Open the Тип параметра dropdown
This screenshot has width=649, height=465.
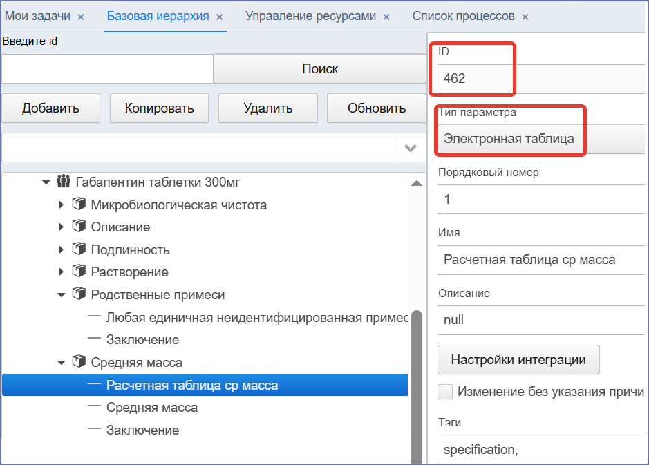pyautogui.click(x=541, y=139)
